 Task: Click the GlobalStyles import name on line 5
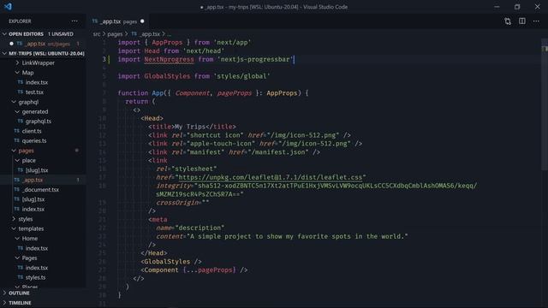(x=167, y=76)
